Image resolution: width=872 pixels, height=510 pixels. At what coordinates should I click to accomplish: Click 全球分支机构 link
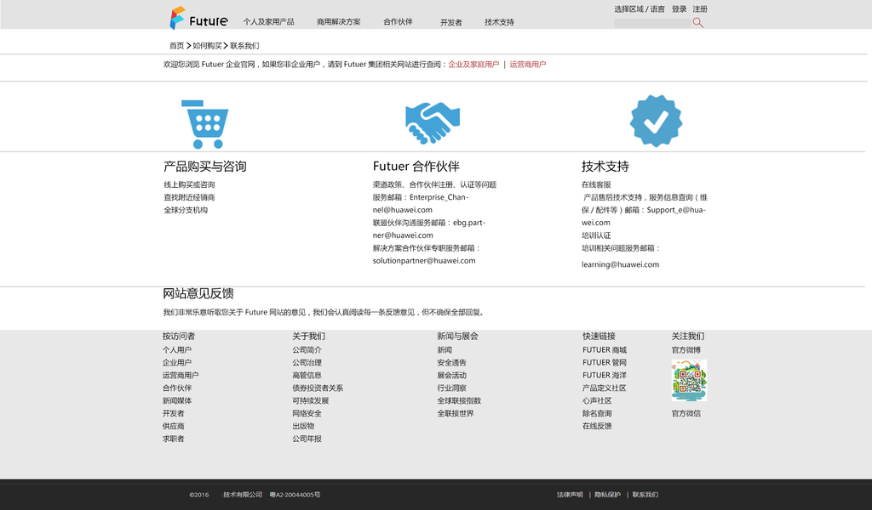tap(186, 210)
